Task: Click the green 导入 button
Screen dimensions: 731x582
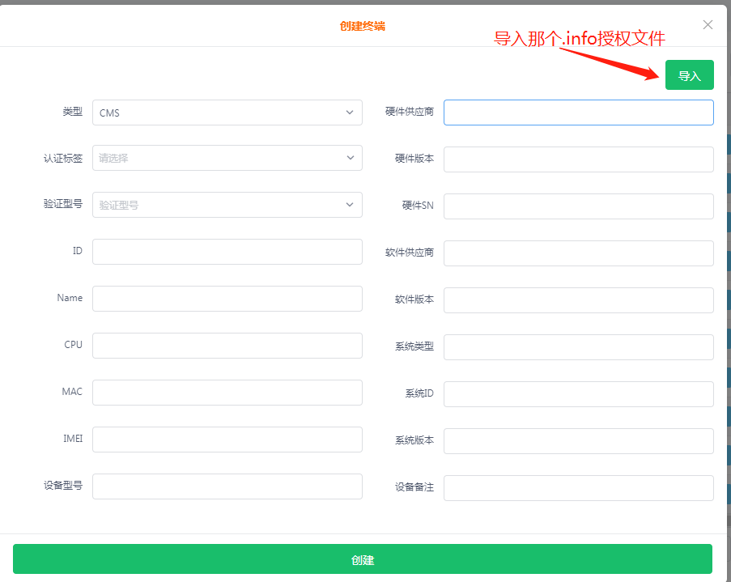Action: (689, 75)
